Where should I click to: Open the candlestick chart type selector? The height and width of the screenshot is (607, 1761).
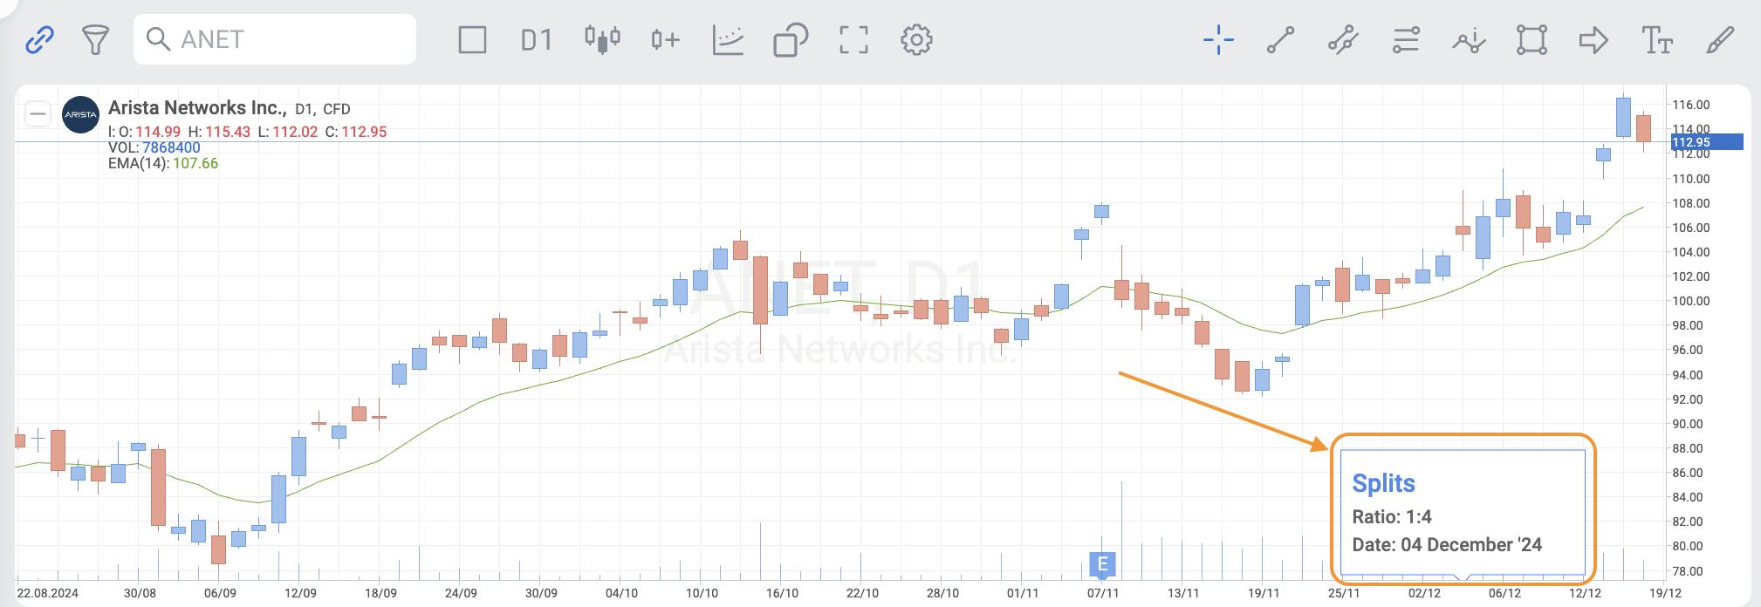602,39
